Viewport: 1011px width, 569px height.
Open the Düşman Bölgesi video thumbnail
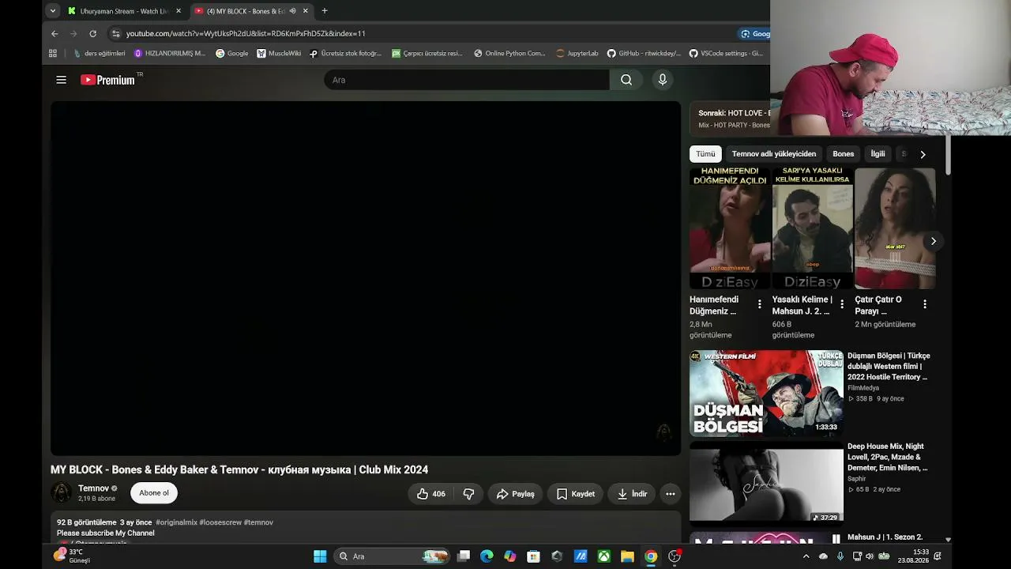[766, 394]
